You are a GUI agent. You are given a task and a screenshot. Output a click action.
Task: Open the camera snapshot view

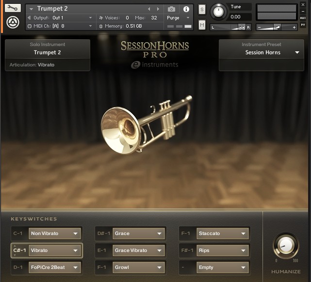pyautogui.click(x=171, y=9)
